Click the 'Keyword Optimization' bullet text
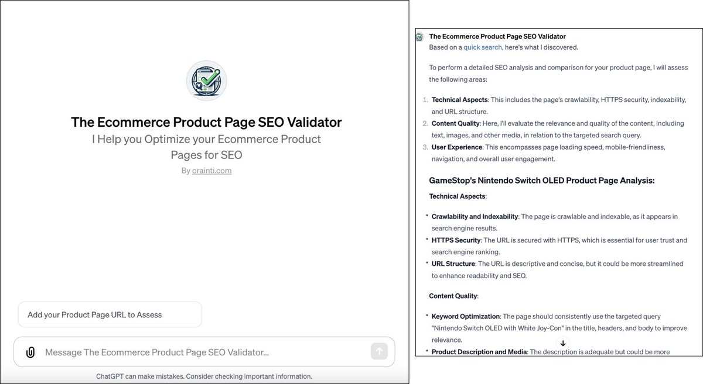 pos(466,316)
